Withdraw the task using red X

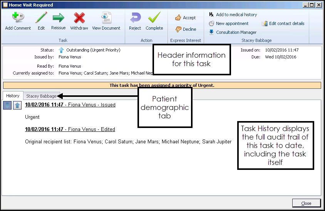tap(79, 21)
